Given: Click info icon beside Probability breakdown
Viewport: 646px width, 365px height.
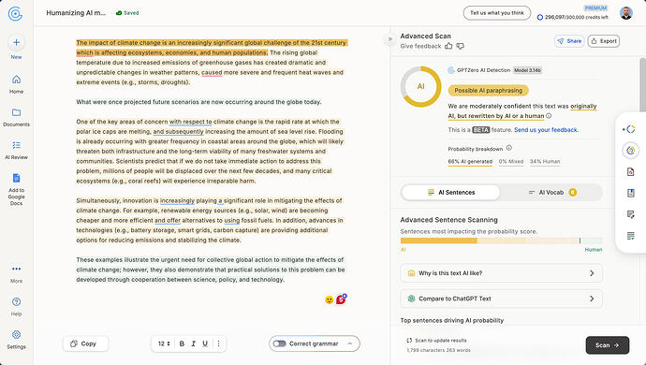Looking at the screenshot, I should (508, 148).
